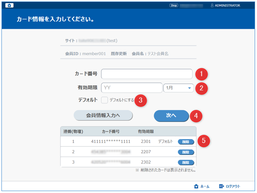Click the ADMINISTRATOR label in the header

pyautogui.click(x=227, y=5)
